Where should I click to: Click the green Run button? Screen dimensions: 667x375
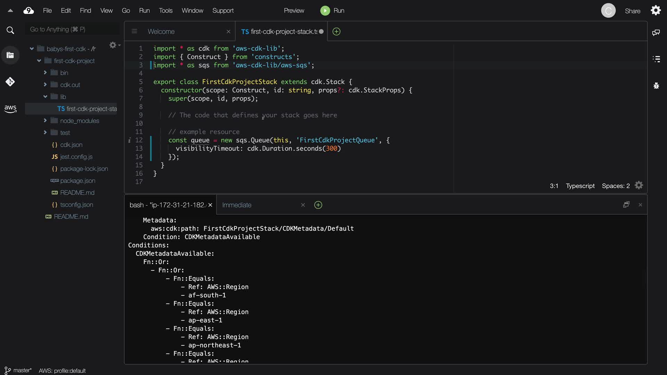(x=325, y=11)
